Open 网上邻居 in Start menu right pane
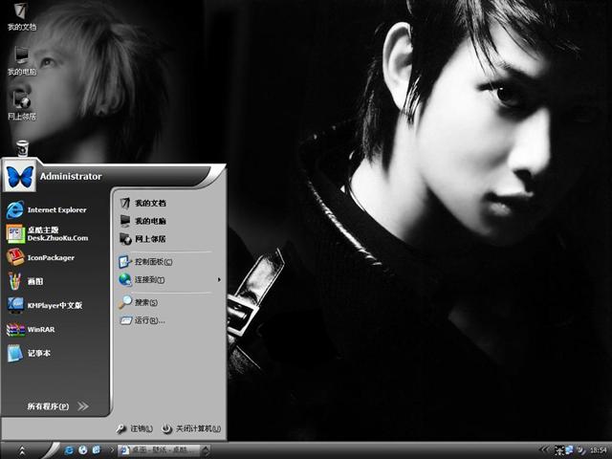Image resolution: width=612 pixels, height=459 pixels. click(x=142, y=239)
